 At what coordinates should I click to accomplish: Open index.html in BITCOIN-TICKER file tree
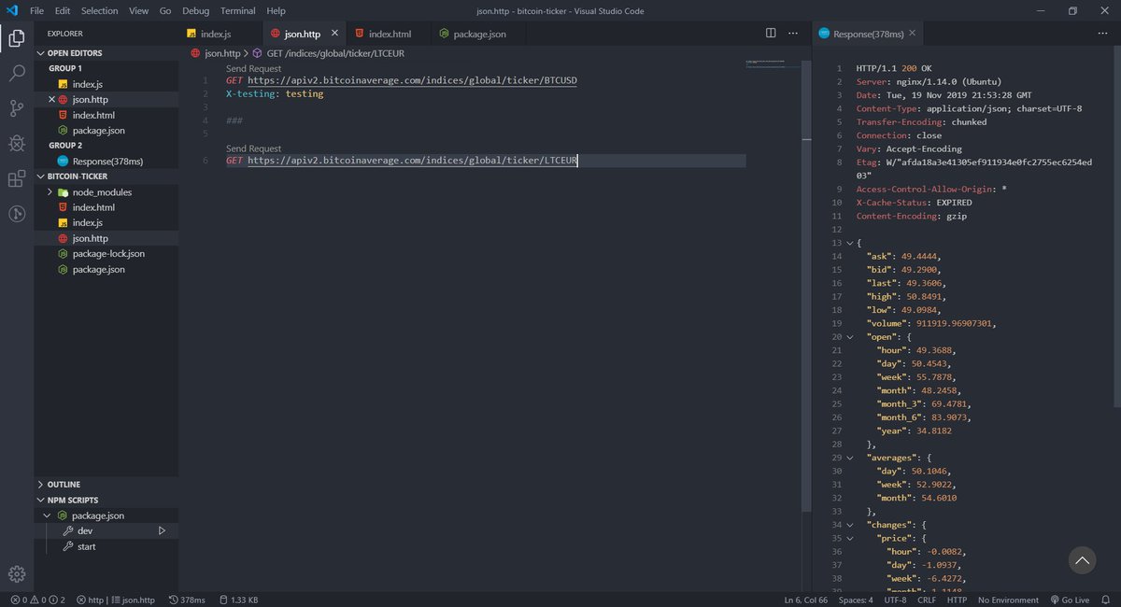pyautogui.click(x=93, y=207)
